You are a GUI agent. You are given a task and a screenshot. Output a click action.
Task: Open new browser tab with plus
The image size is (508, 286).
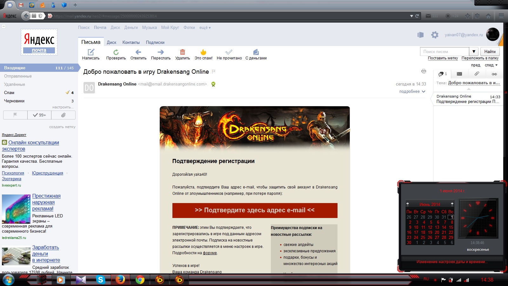[x=75, y=5]
